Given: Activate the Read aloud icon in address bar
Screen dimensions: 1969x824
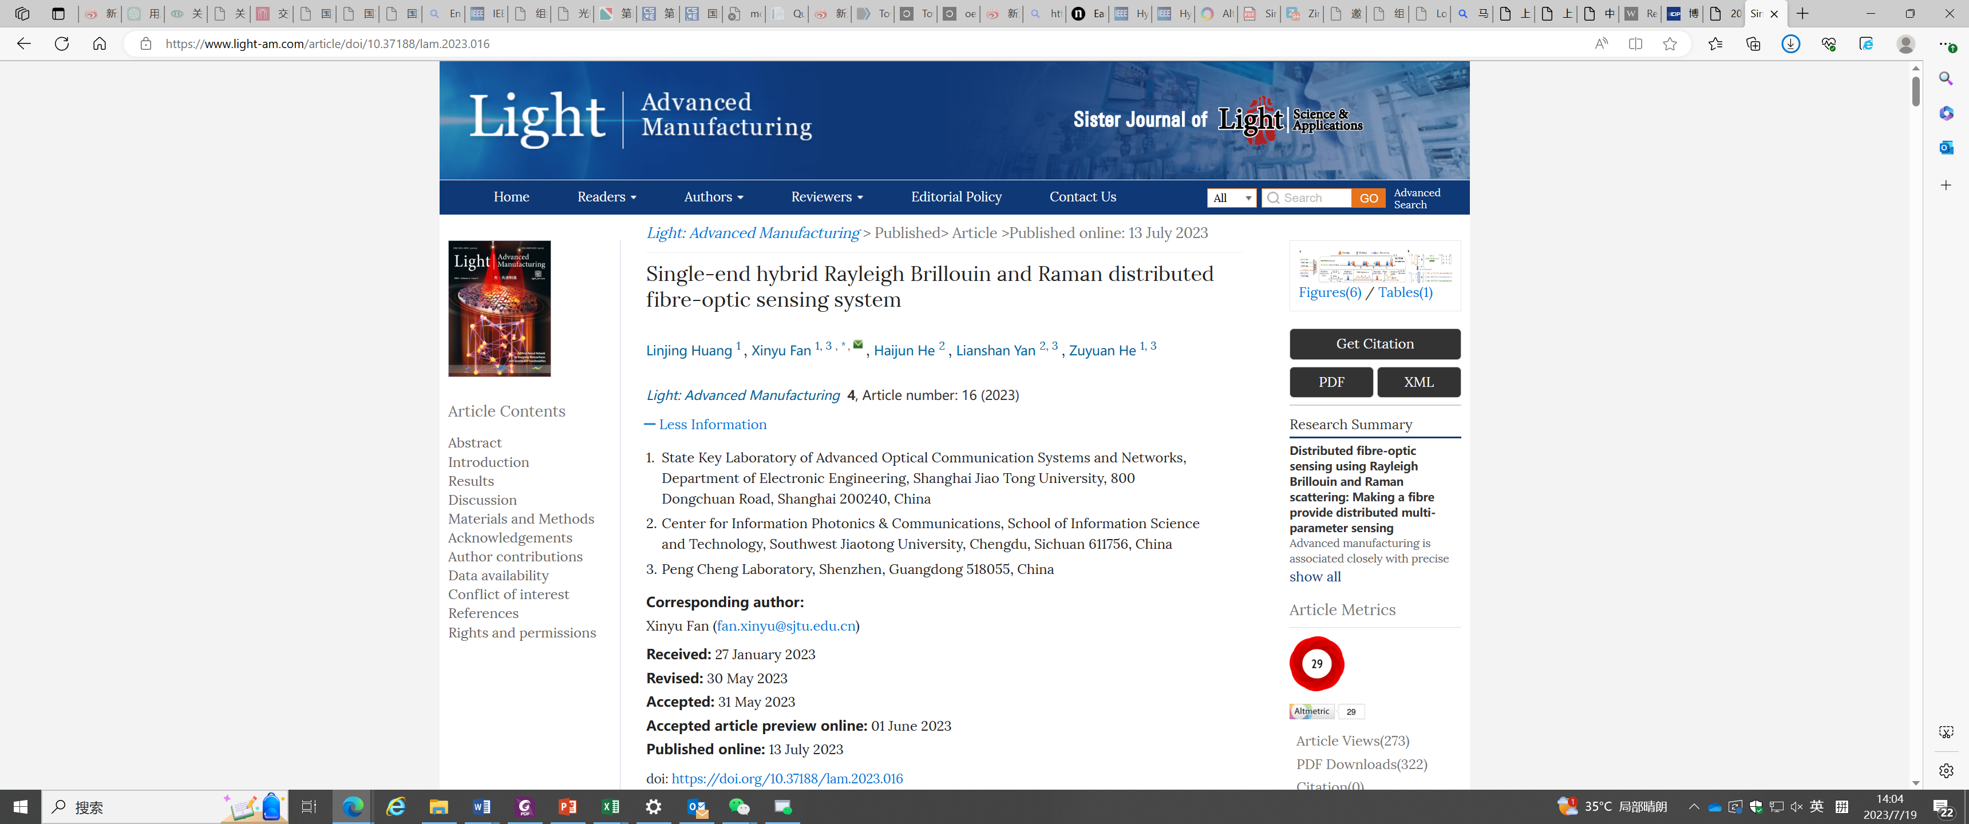Looking at the screenshot, I should 1600,43.
